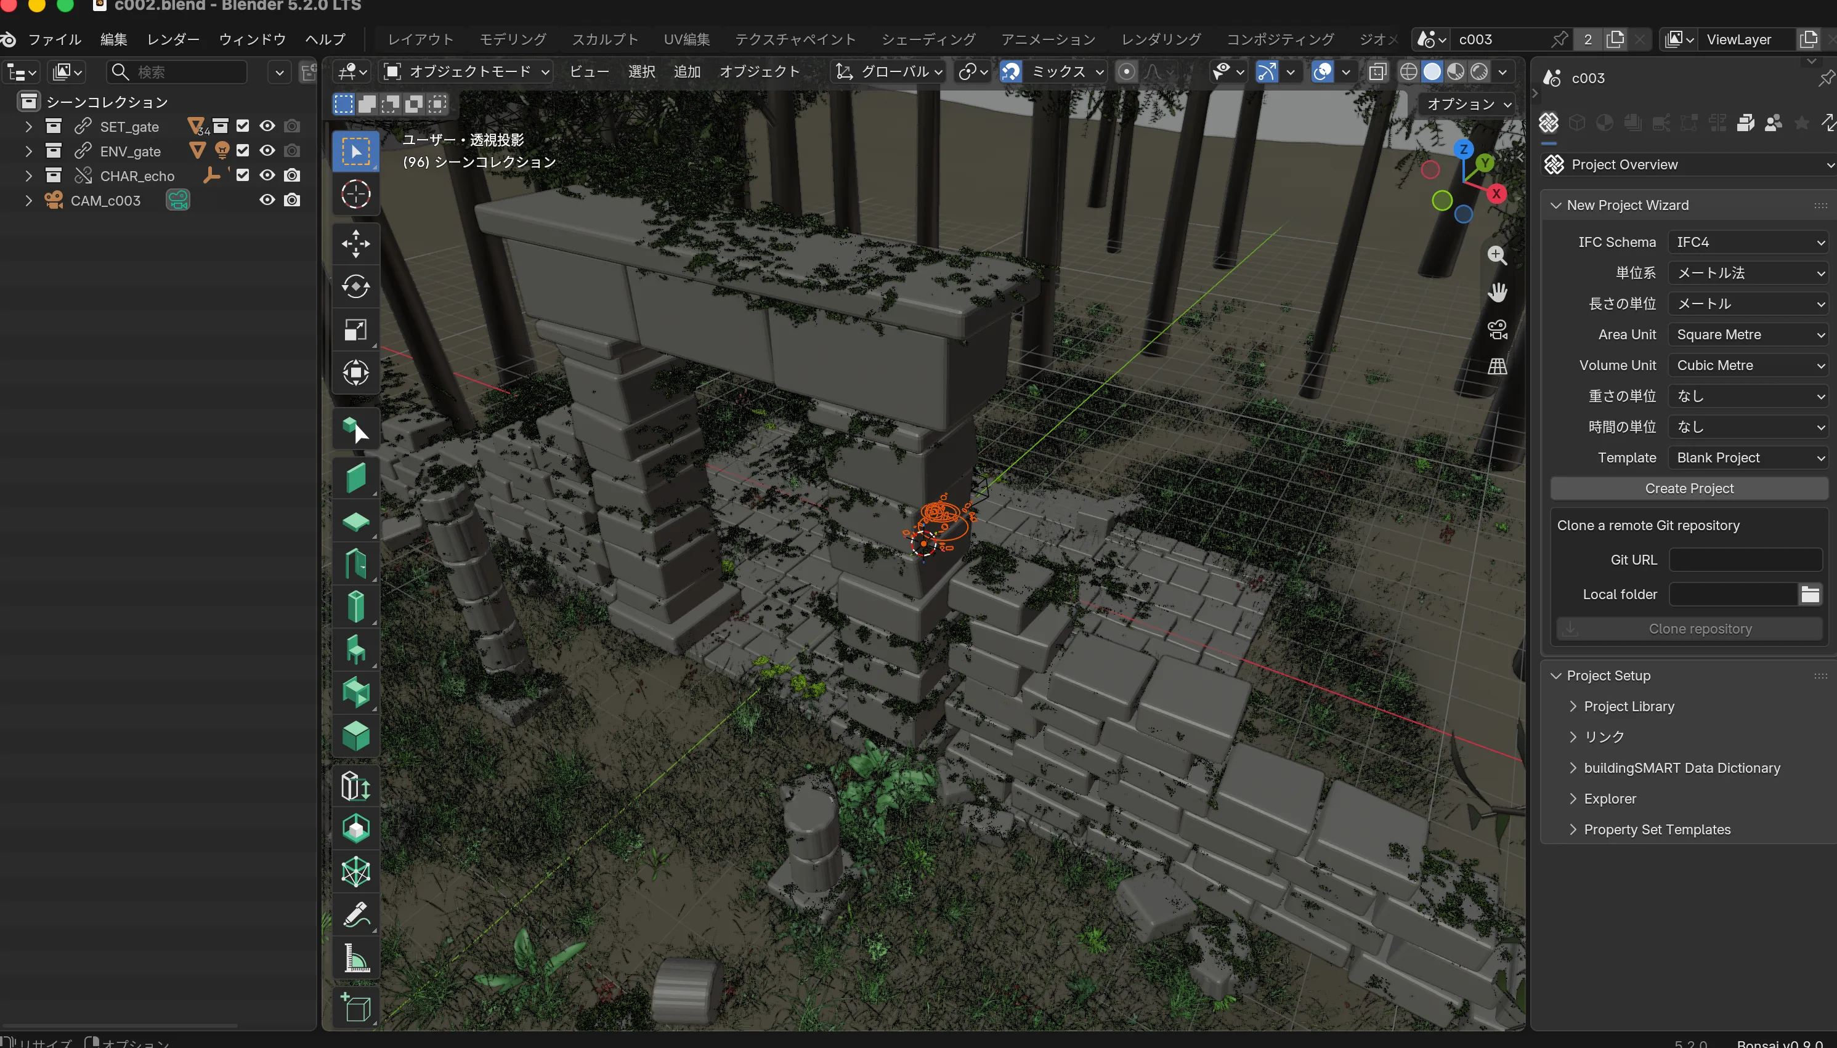The width and height of the screenshot is (1837, 1048).
Task: Click the red X axis gizmo ball
Action: click(1496, 193)
